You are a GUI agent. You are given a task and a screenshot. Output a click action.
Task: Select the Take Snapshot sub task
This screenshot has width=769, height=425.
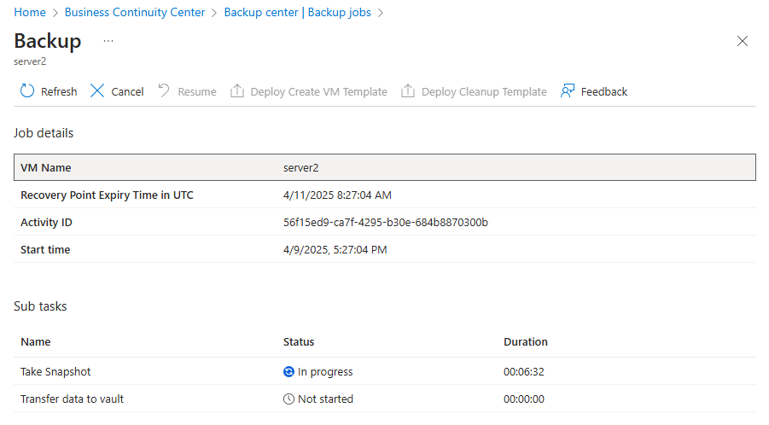[55, 372]
